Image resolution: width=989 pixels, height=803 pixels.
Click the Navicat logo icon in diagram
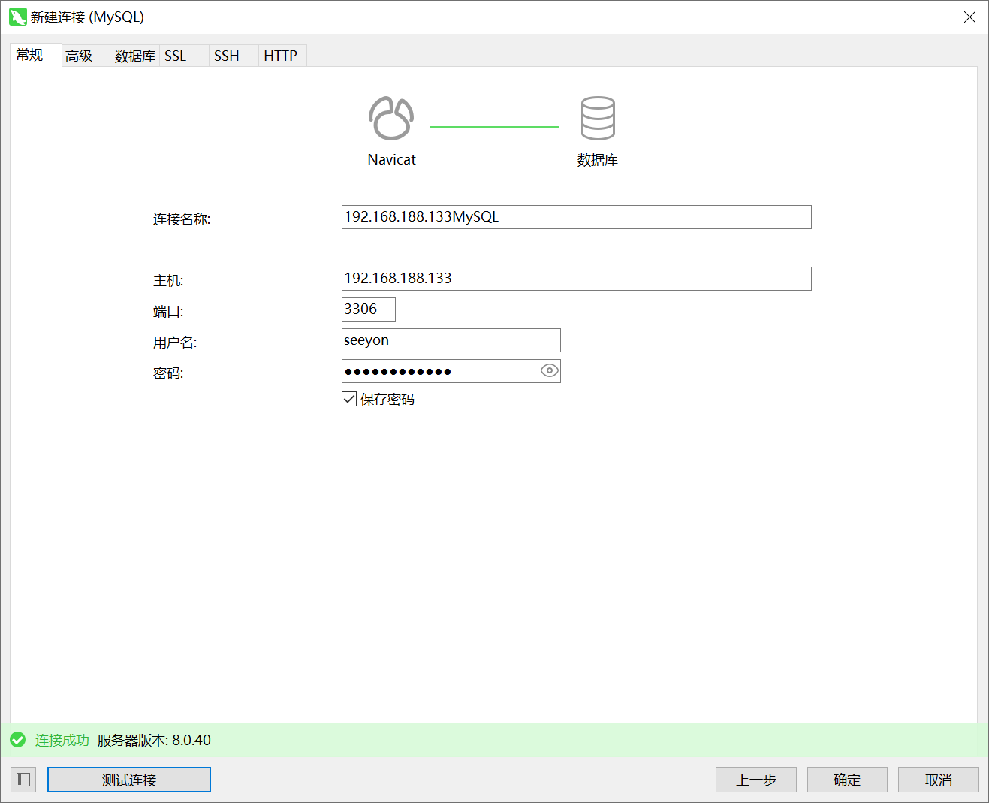391,119
